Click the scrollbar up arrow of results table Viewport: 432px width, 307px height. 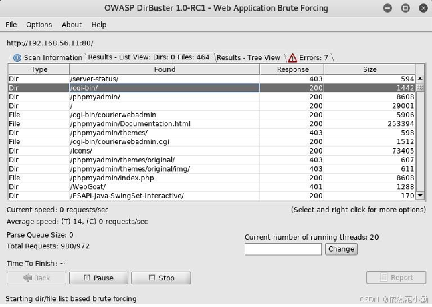[420, 79]
